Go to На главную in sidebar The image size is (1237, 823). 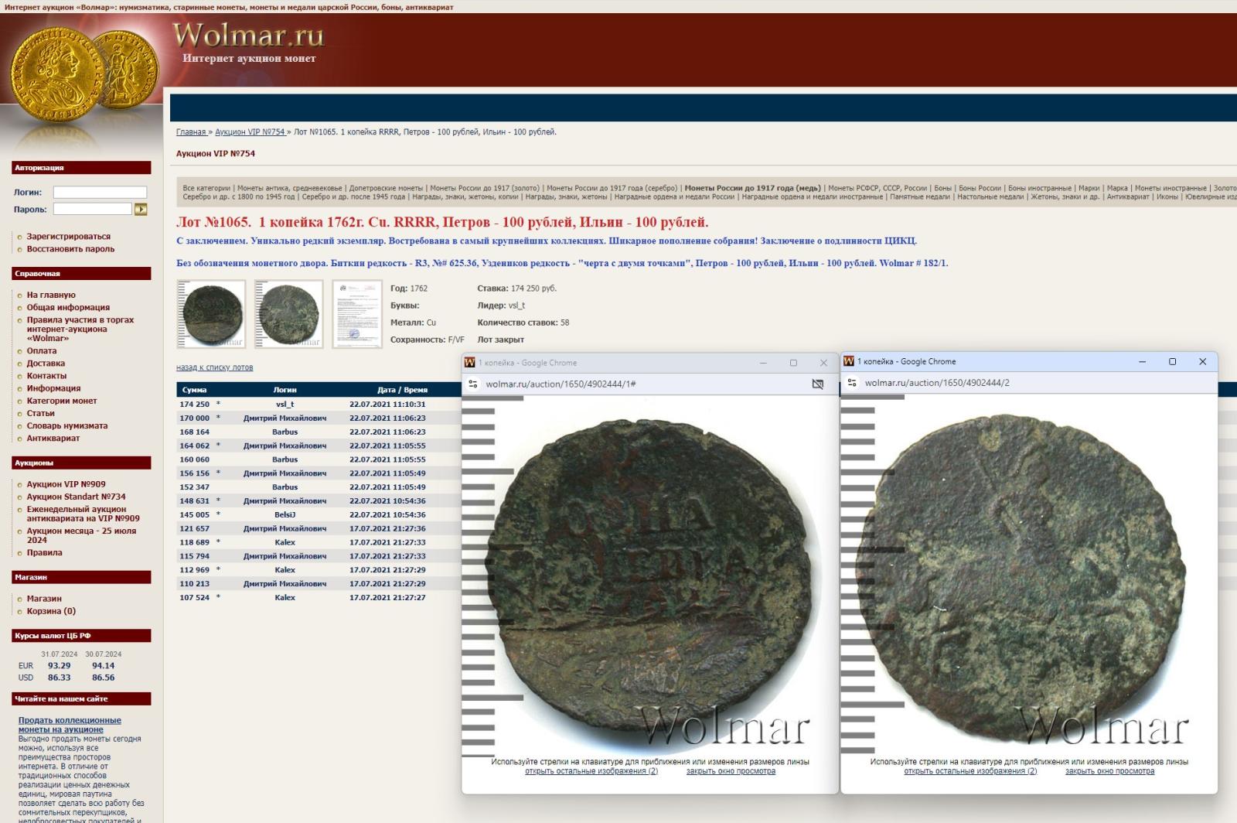(51, 295)
